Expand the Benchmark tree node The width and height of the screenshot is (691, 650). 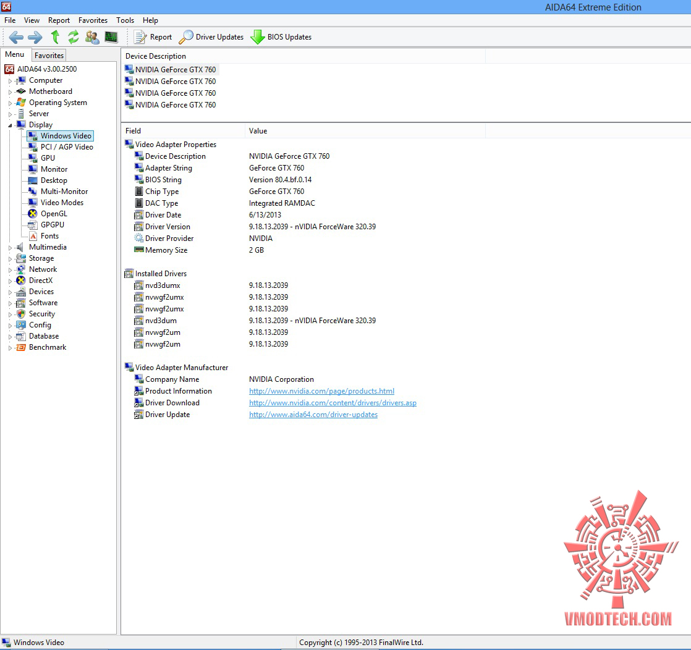pos(10,347)
